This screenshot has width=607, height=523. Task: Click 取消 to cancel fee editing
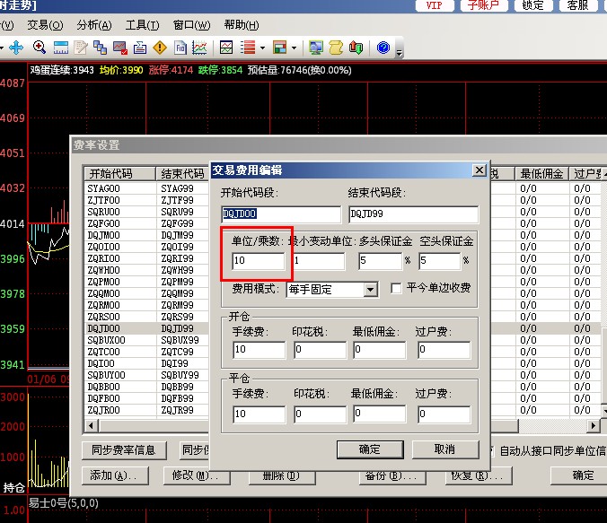tap(444, 449)
